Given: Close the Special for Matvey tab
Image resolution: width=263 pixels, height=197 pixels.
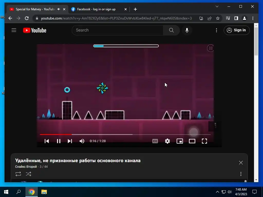Looking at the screenshot, I should 64,9.
